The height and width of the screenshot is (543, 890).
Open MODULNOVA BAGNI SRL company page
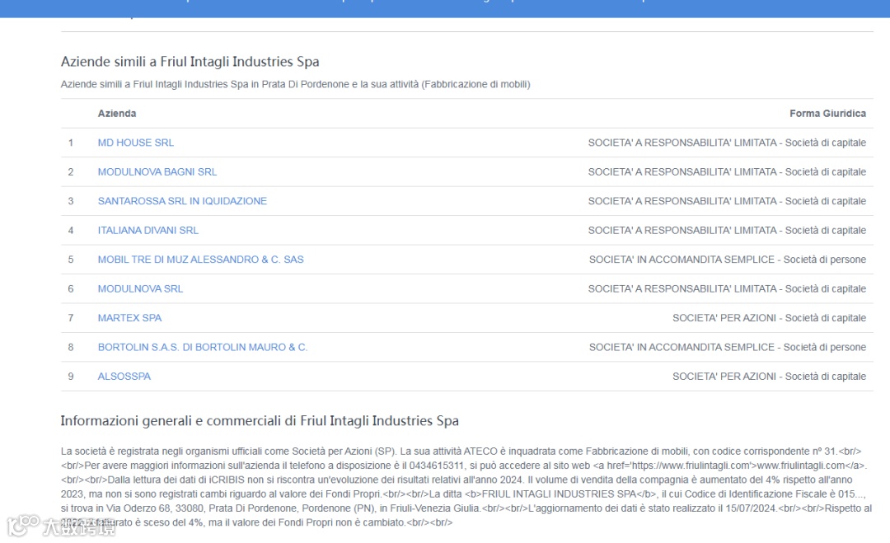click(157, 172)
